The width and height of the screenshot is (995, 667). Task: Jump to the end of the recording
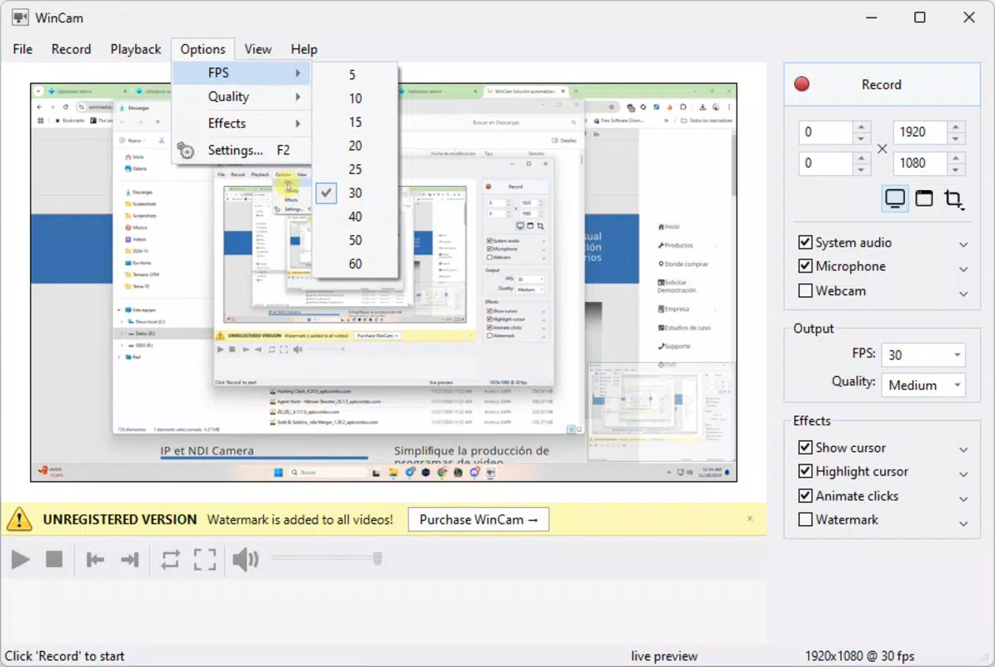129,559
